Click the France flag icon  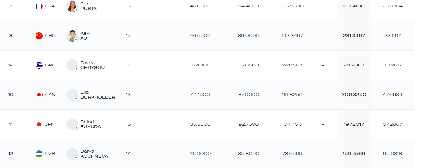[39, 6]
